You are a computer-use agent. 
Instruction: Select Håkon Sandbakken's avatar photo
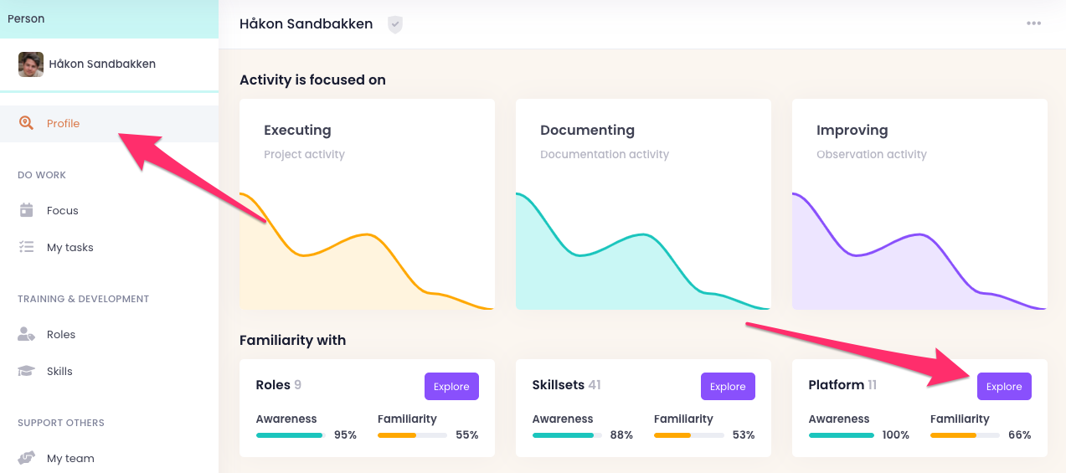(x=31, y=64)
